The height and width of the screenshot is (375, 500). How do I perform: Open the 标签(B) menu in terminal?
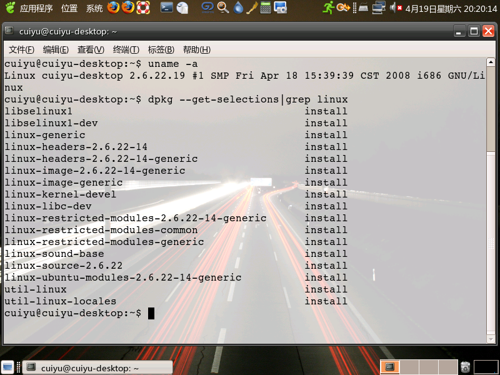tap(161, 50)
